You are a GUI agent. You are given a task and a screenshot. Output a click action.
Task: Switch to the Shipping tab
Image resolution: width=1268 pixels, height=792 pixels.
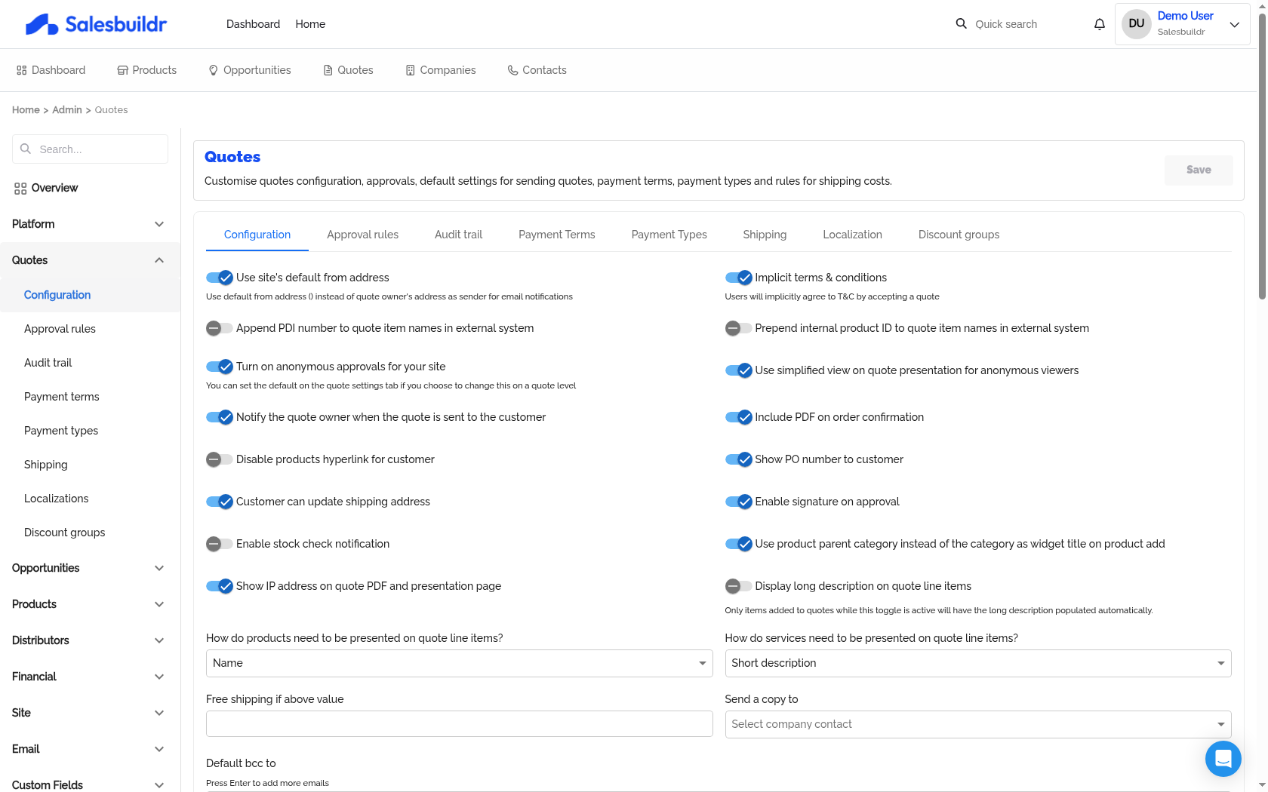pyautogui.click(x=765, y=235)
